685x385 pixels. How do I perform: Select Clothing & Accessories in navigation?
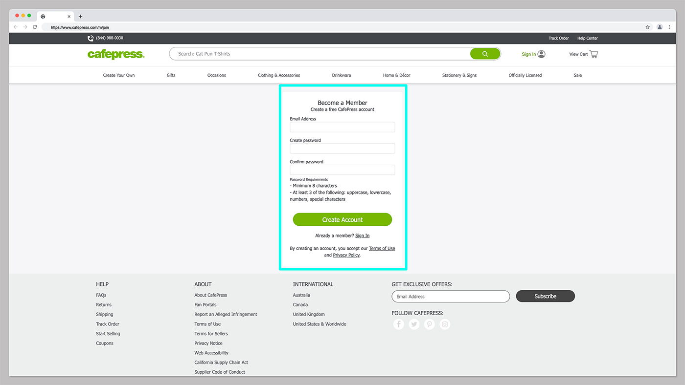pos(279,75)
